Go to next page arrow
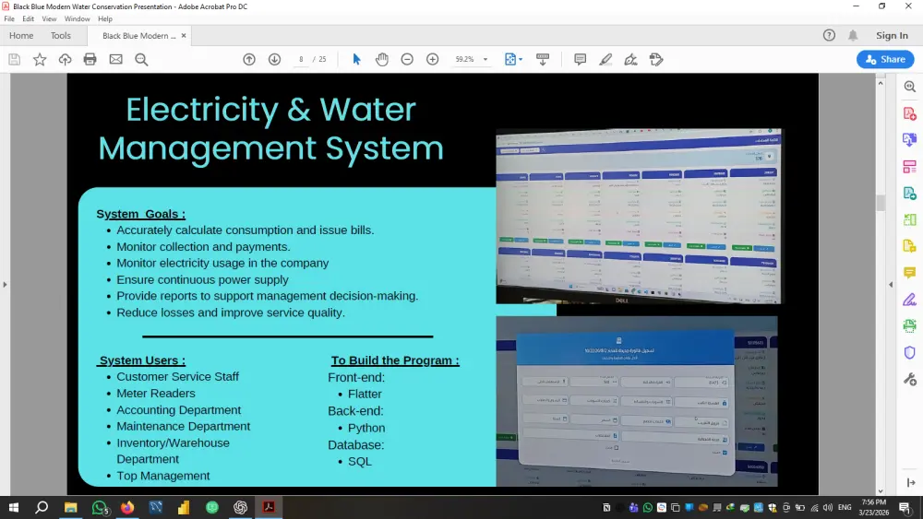 pyautogui.click(x=274, y=59)
